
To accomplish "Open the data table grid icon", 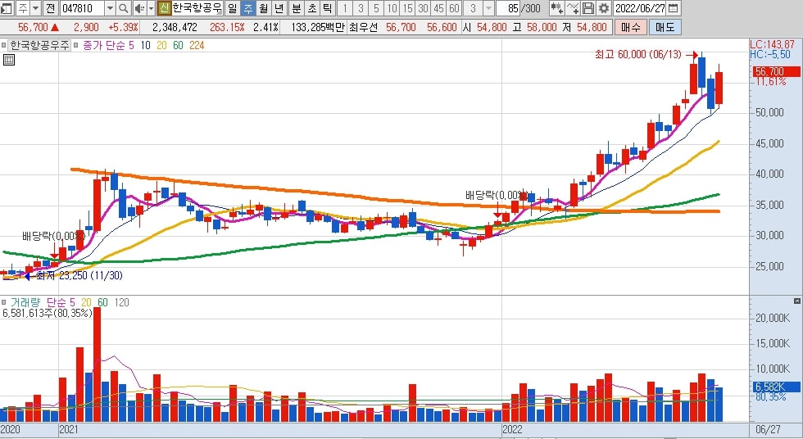I will pyautogui.click(x=9, y=60).
